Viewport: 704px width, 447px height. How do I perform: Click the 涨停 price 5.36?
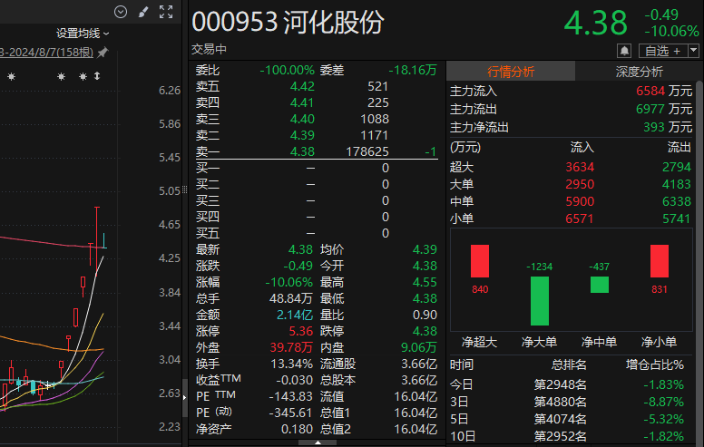(x=301, y=331)
